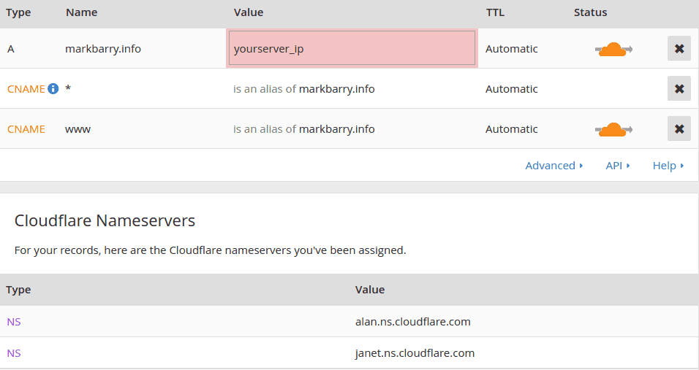Edit alias value of www CNAME row
This screenshot has width=699, height=370.
click(303, 129)
